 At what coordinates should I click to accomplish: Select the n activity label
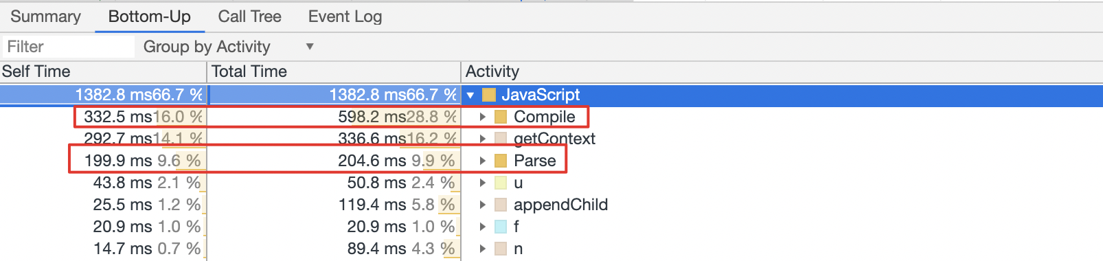(518, 249)
